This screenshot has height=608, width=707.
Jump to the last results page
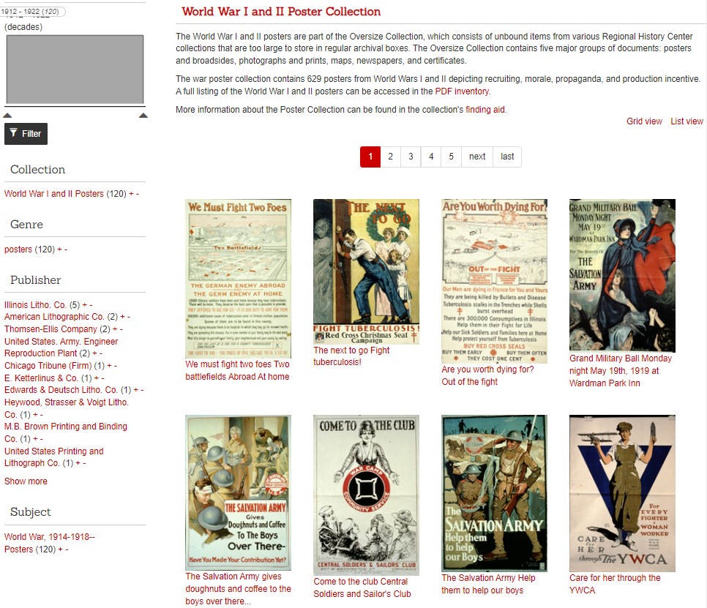(507, 157)
